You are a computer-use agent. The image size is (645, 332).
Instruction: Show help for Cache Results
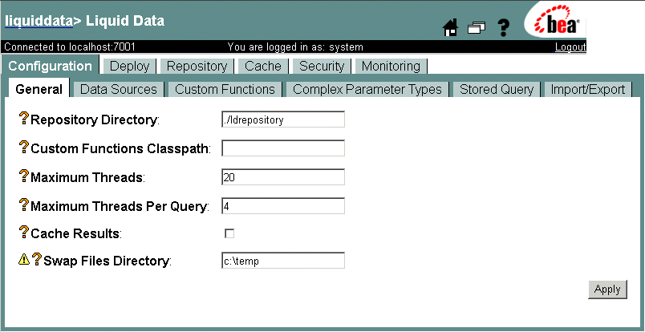pyautogui.click(x=24, y=233)
